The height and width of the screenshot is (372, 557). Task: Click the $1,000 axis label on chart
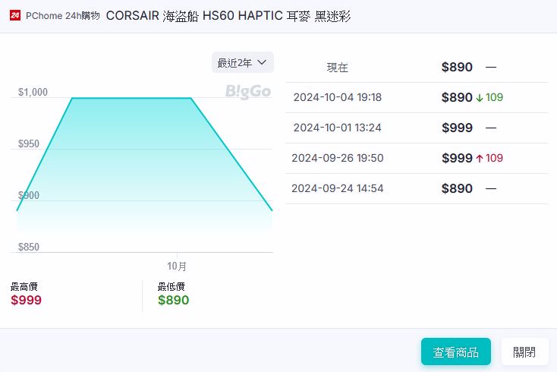[x=33, y=93]
